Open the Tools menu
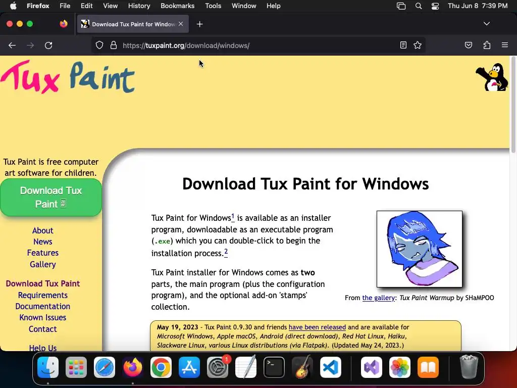The width and height of the screenshot is (517, 388). [x=213, y=6]
